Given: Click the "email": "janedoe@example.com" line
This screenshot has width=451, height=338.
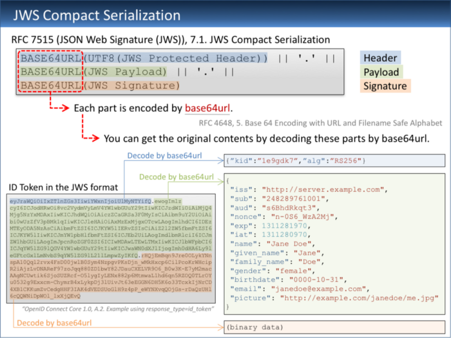Looking at the screenshot, I should pyautogui.click(x=300, y=289).
